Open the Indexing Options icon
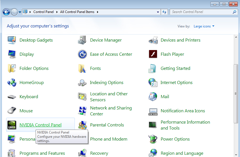The image size is (240, 157). [82, 83]
